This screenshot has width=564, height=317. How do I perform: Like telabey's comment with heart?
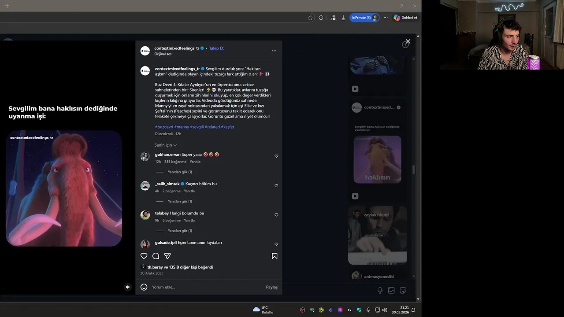[x=276, y=215]
